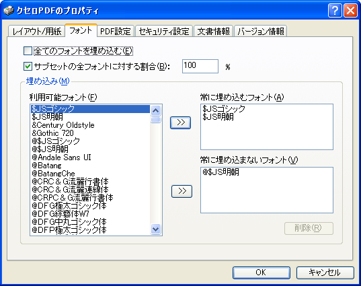Add font to always-embed list with >> button
Screen dimensions: 361x286
pos(180,122)
